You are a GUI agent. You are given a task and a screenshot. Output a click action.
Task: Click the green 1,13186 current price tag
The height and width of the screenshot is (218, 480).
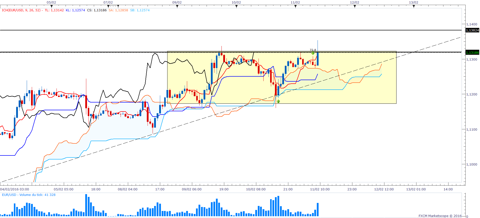(472, 52)
